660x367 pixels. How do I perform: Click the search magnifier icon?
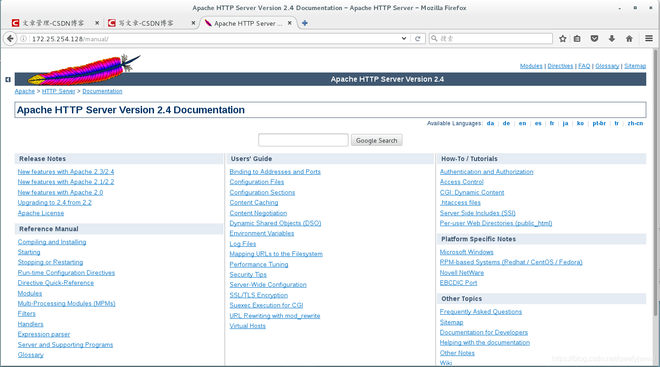[434, 39]
